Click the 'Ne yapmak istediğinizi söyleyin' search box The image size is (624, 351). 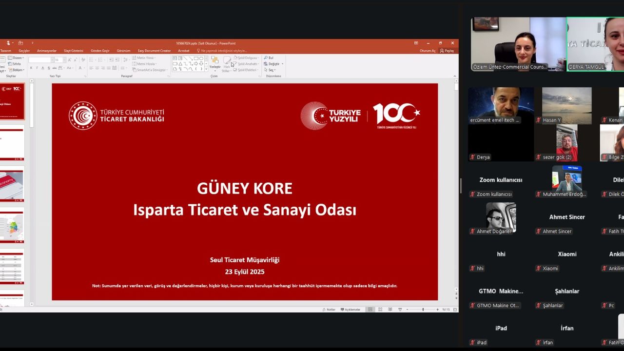(222, 51)
